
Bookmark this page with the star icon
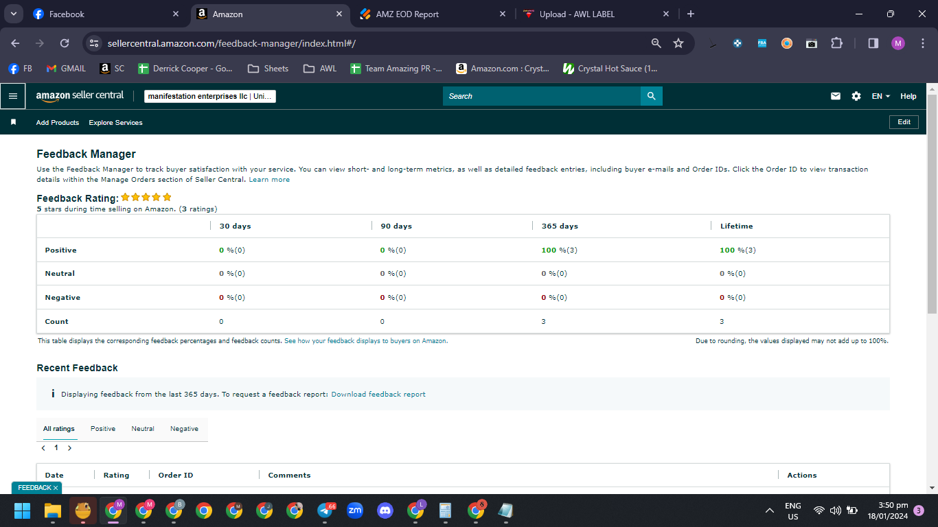point(678,43)
